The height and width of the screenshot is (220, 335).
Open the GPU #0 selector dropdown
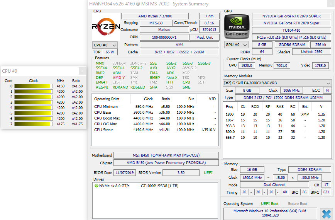pos(236,45)
